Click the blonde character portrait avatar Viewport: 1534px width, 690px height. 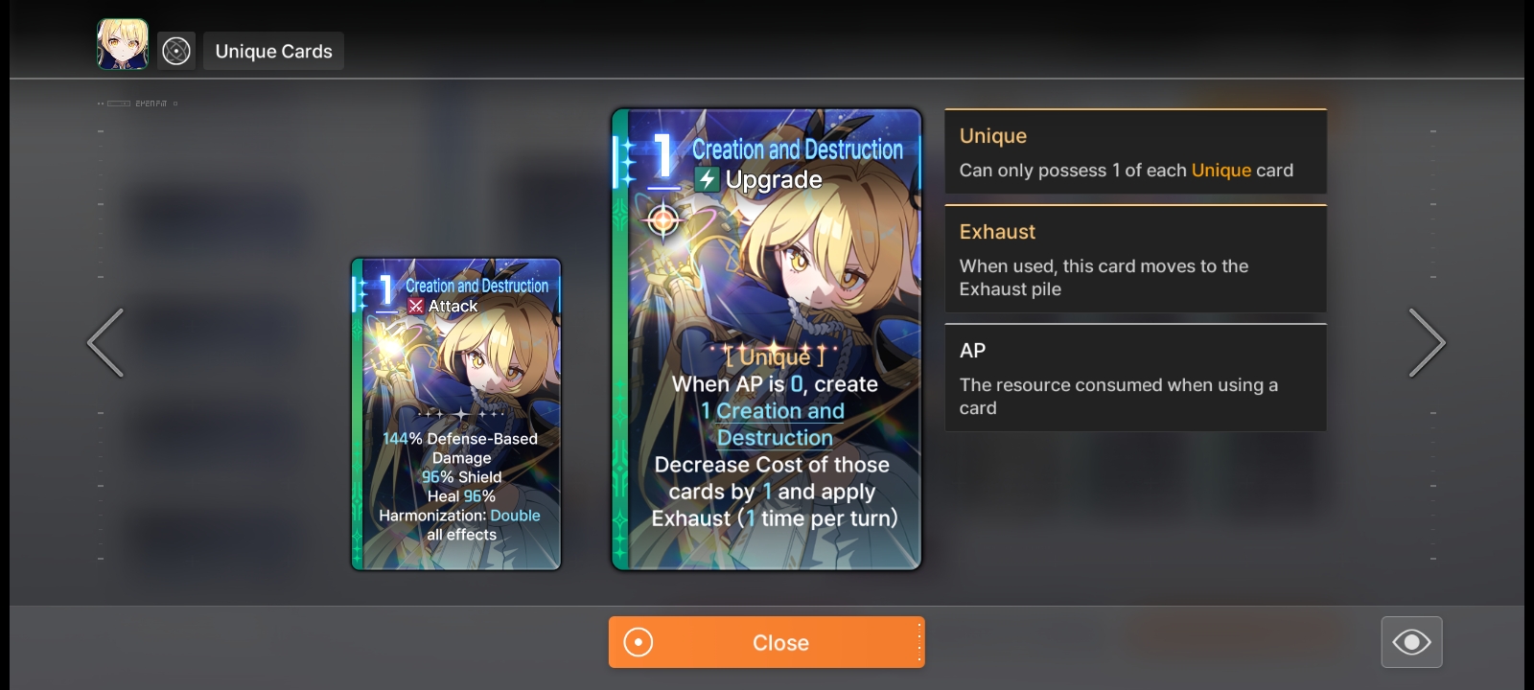point(123,44)
